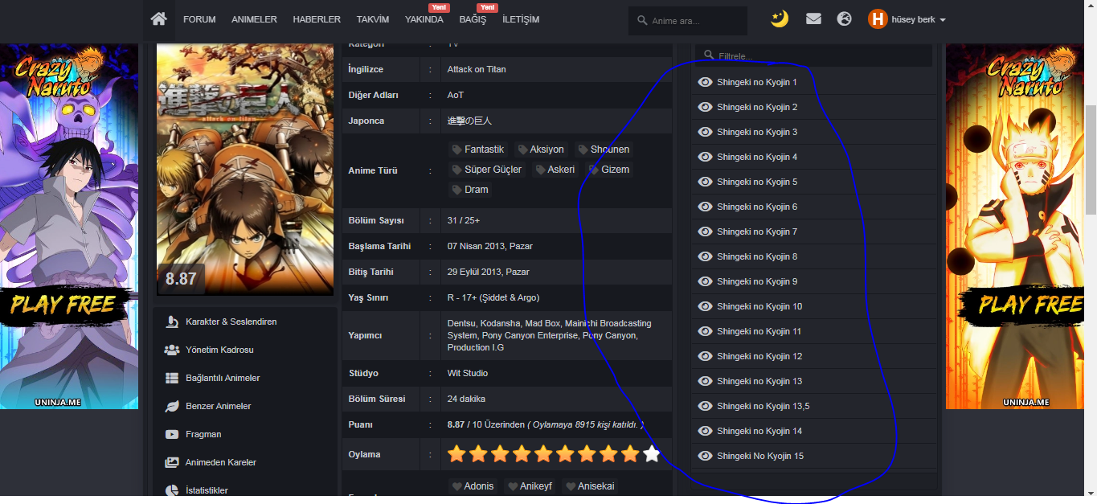The height and width of the screenshot is (504, 1097).
Task: Select the Fantastik genre tag
Action: pyautogui.click(x=478, y=150)
